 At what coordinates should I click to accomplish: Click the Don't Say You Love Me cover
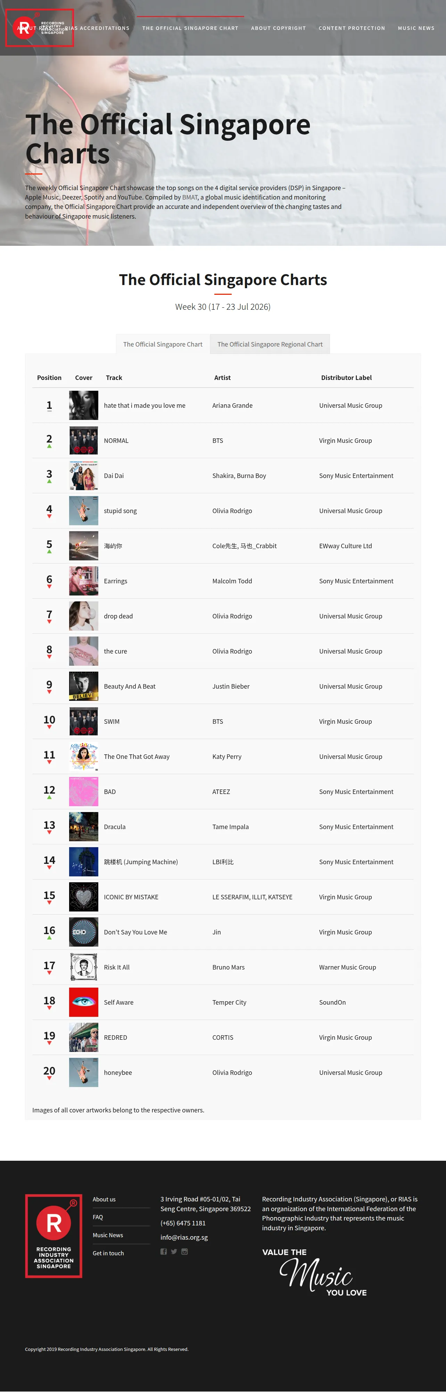(84, 932)
